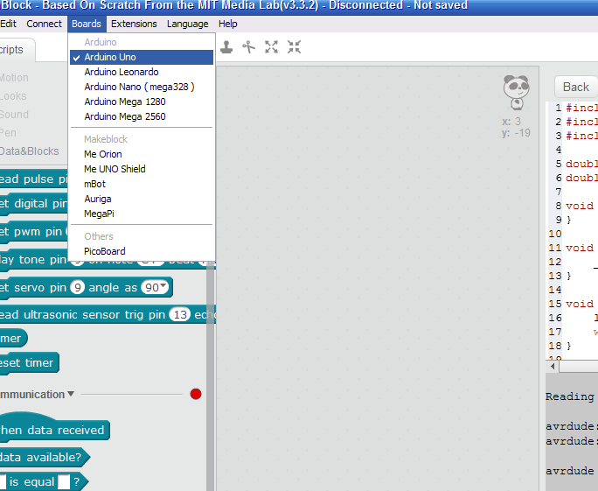598x491 pixels.
Task: Select the scissors delete tool
Action: pos(248,47)
